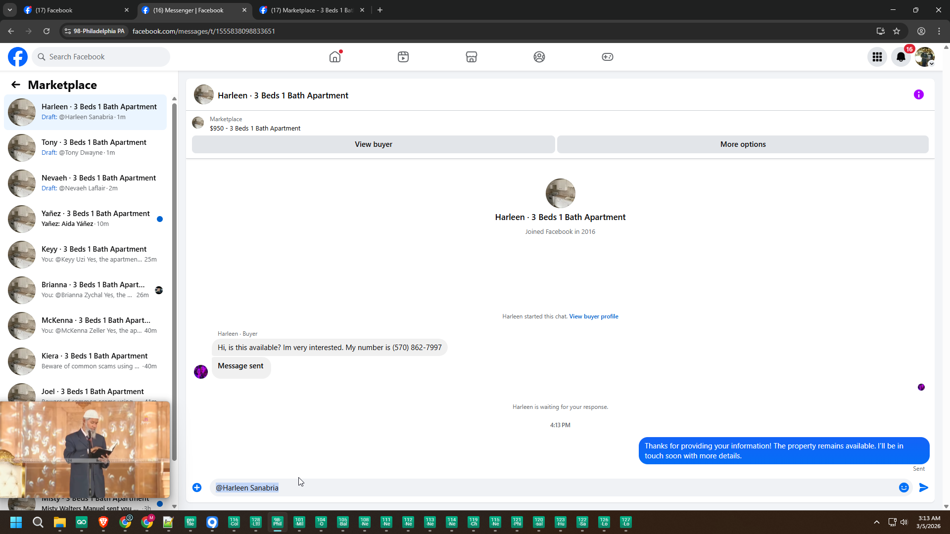Open the Marketplace storefront icon
The width and height of the screenshot is (950, 534).
pos(472,57)
